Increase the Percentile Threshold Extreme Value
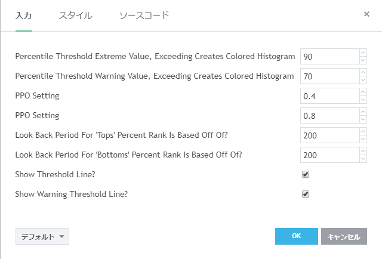 pyautogui.click(x=363, y=53)
